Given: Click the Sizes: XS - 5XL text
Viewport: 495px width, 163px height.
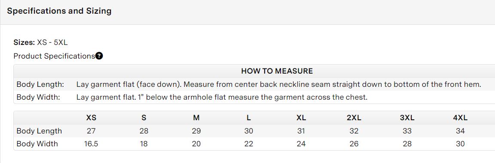Looking at the screenshot, I should 41,42.
